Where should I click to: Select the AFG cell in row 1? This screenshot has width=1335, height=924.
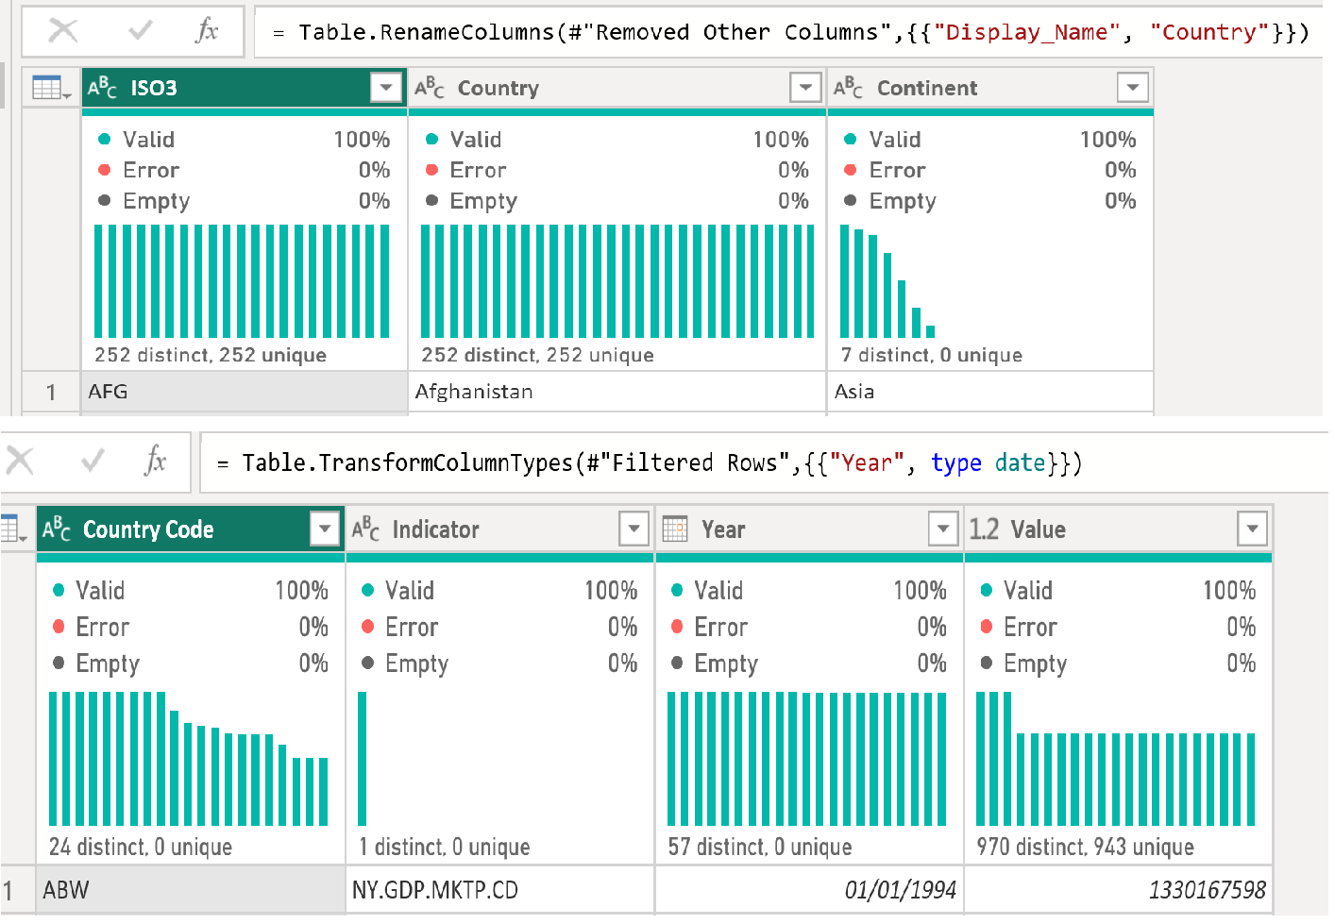point(245,392)
